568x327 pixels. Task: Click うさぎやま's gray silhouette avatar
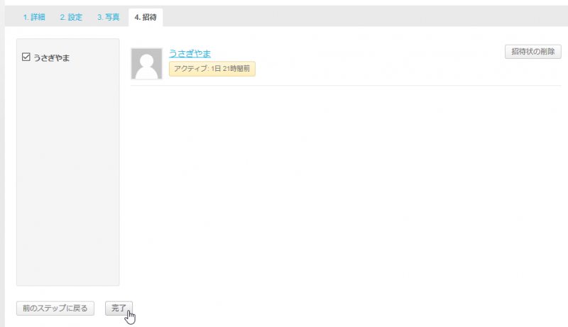(x=147, y=64)
